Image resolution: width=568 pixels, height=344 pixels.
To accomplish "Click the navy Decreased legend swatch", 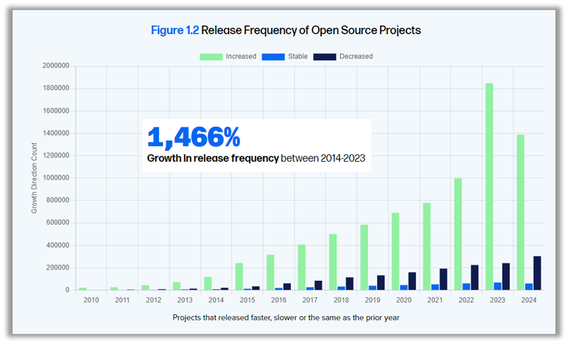I will [324, 57].
